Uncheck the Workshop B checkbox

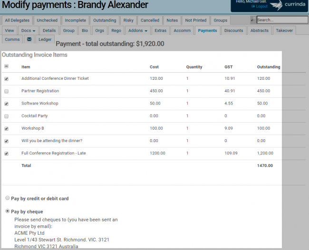[x=7, y=129]
